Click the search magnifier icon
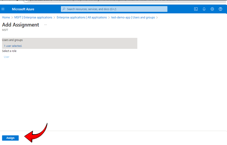 tap(64, 9)
